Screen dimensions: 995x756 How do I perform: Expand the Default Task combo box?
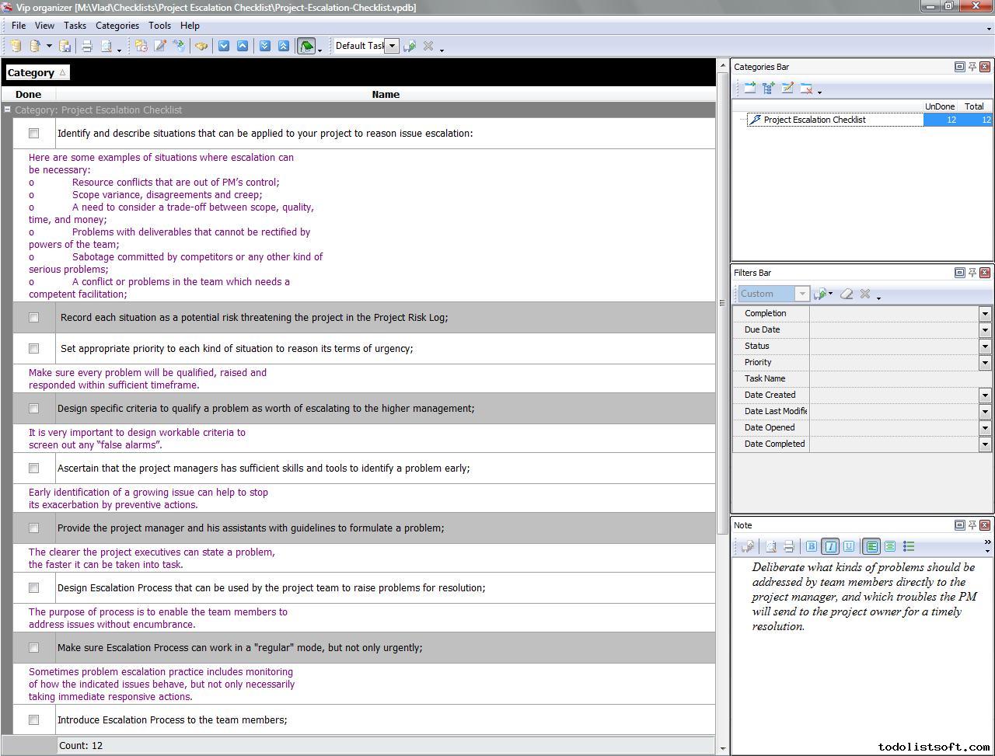[x=393, y=46]
